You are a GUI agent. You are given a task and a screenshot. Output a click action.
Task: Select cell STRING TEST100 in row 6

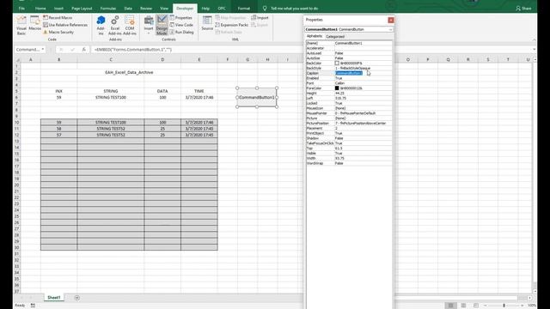[111, 97]
